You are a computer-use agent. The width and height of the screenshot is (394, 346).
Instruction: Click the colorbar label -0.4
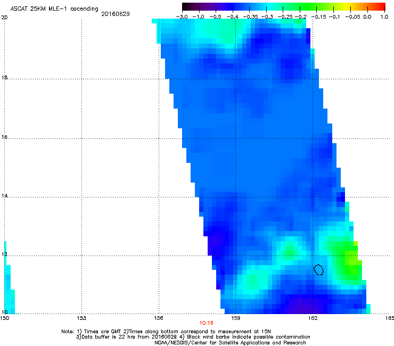coord(233,17)
